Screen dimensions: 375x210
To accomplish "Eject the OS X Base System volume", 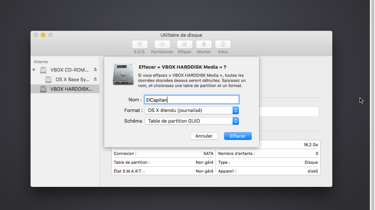I will pyautogui.click(x=95, y=79).
